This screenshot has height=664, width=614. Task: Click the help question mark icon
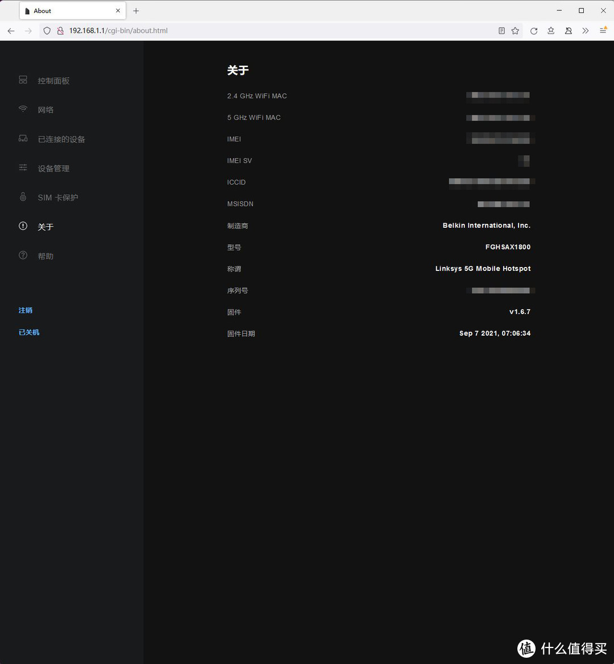(x=23, y=255)
